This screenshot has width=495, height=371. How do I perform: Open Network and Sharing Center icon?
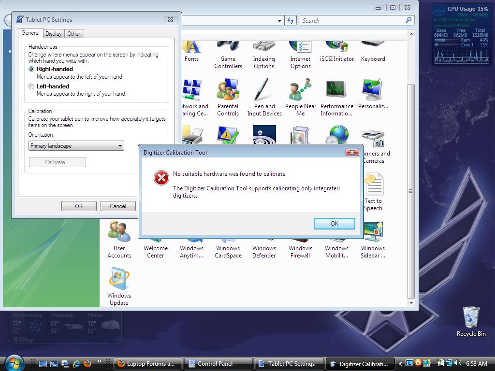point(195,98)
